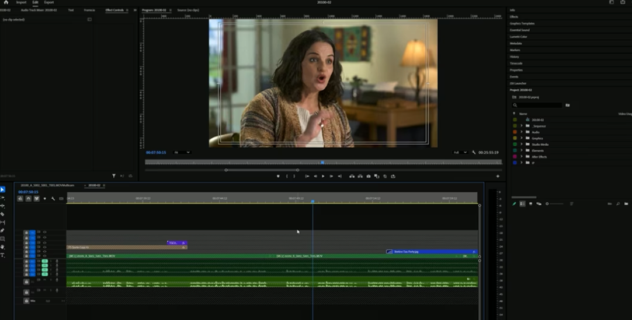Switch to the Import tab

[21, 2]
